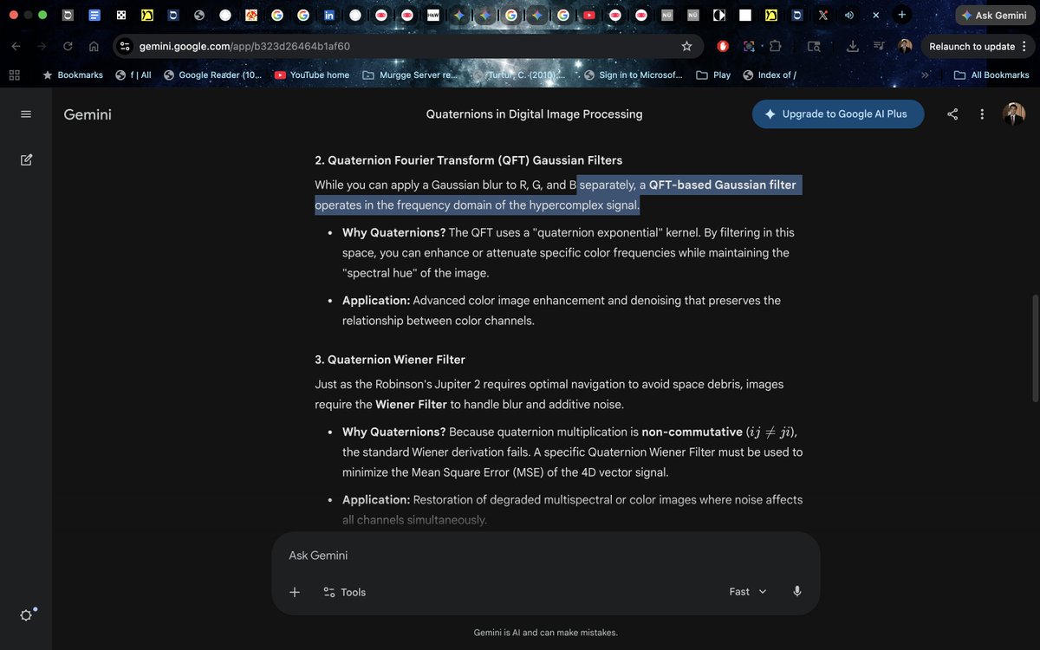Open the 'f | All' bookmark
This screenshot has height=650, width=1040.
click(133, 75)
